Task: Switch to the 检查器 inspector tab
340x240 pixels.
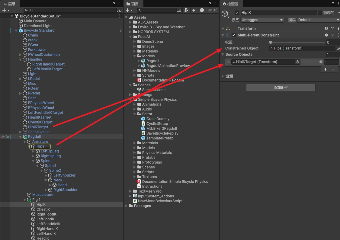Action: (231, 4)
